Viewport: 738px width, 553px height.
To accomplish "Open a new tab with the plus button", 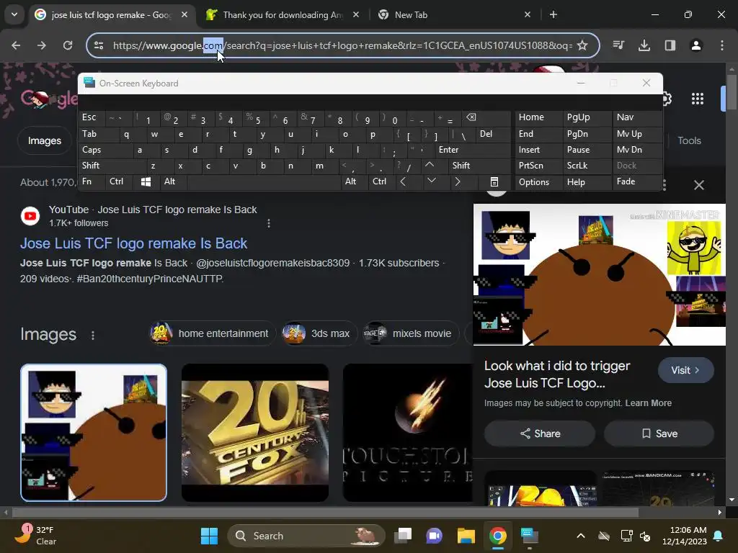I will [553, 15].
